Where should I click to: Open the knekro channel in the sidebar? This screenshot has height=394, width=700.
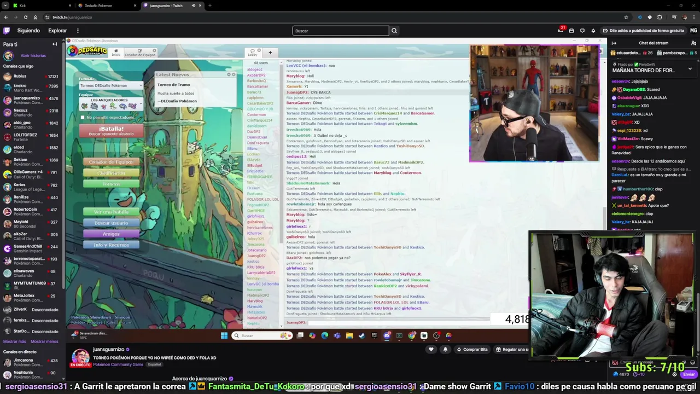32,88
